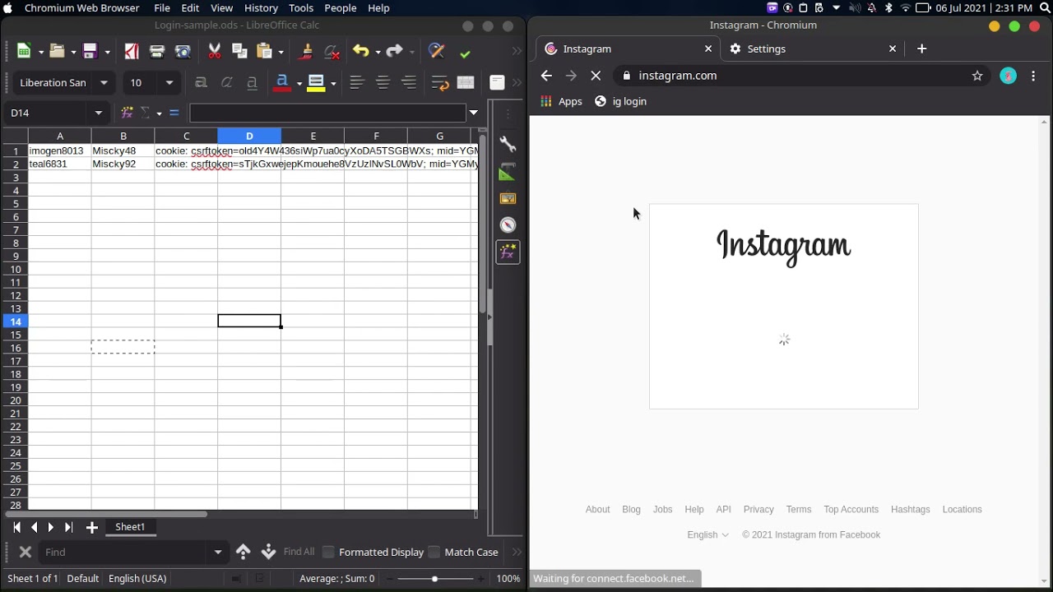The height and width of the screenshot is (592, 1053).
Task: Copy selection using the Copy icon
Action: coord(239,52)
